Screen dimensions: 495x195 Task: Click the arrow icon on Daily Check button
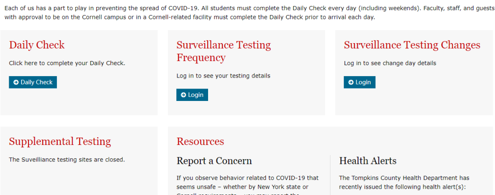coord(16,83)
